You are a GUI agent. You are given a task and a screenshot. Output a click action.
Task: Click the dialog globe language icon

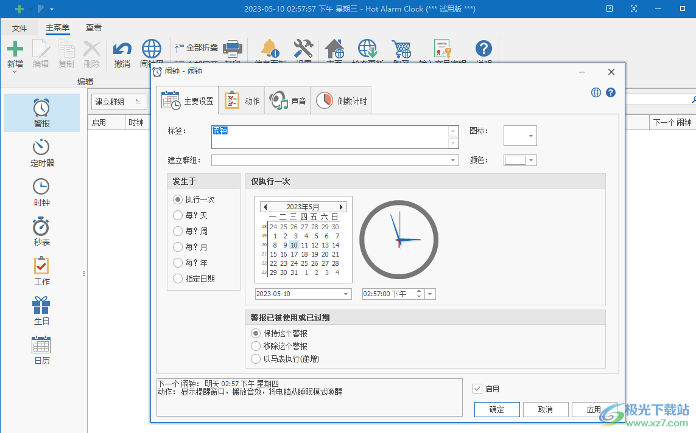(596, 92)
